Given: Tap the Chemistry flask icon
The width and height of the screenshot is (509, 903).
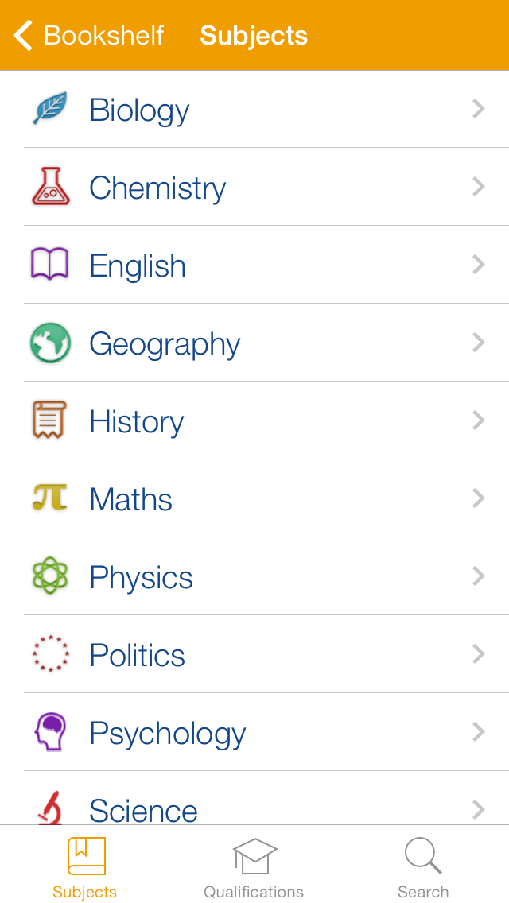Looking at the screenshot, I should [x=50, y=187].
